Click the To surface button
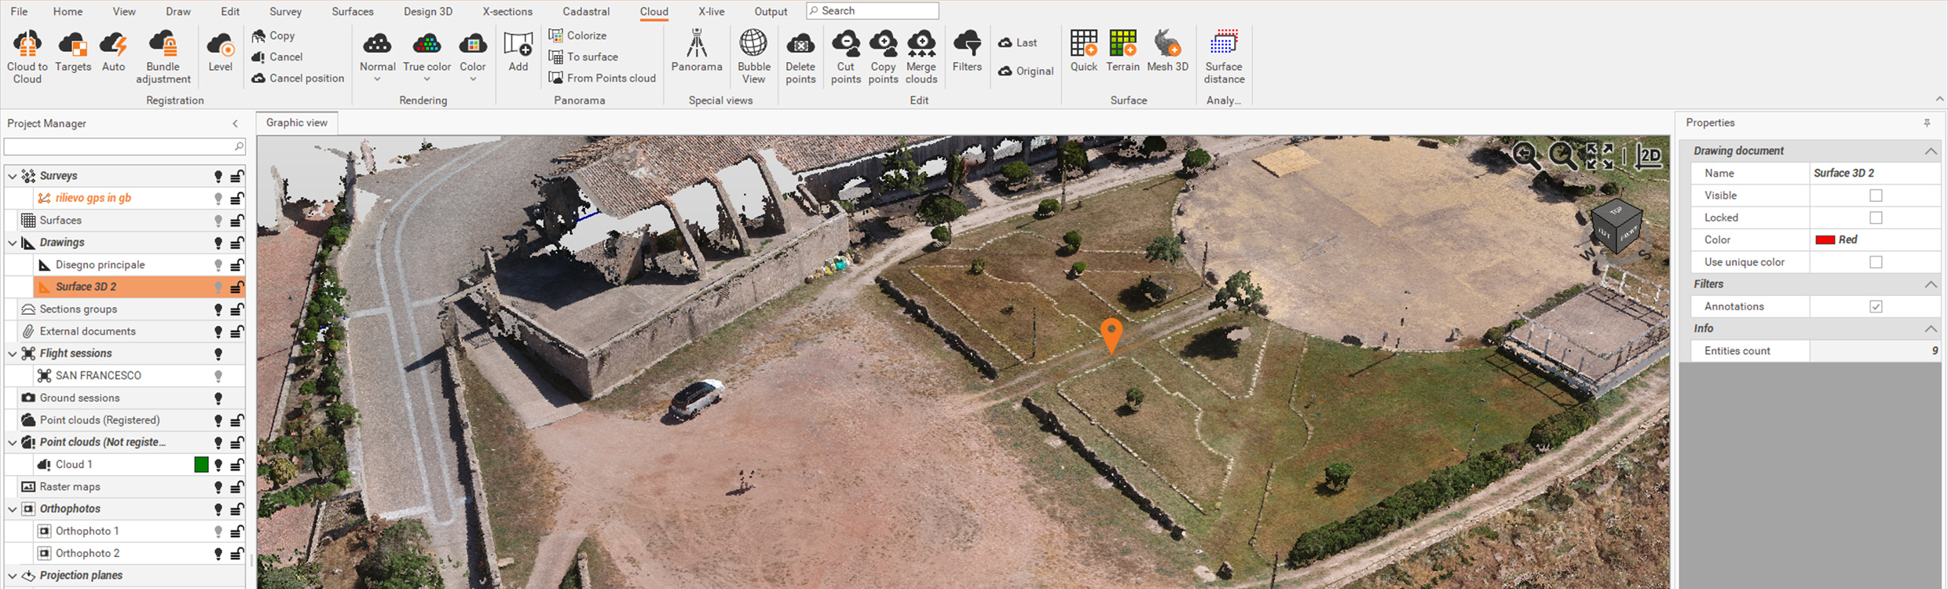 584,57
